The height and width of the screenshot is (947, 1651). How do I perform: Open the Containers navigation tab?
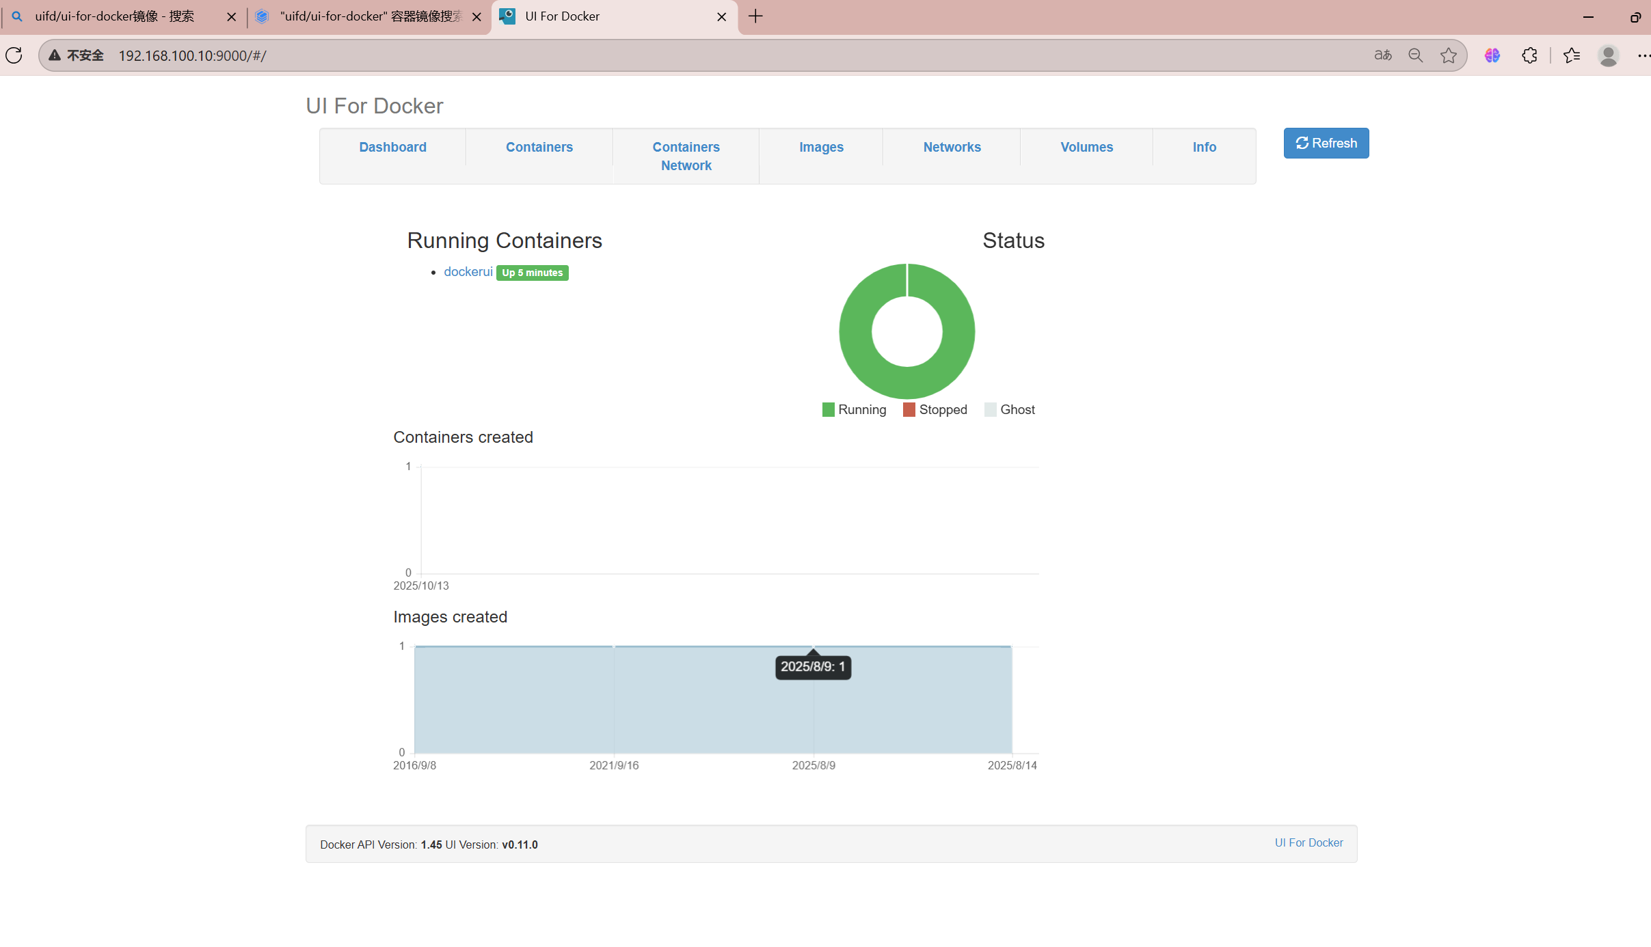tap(539, 147)
